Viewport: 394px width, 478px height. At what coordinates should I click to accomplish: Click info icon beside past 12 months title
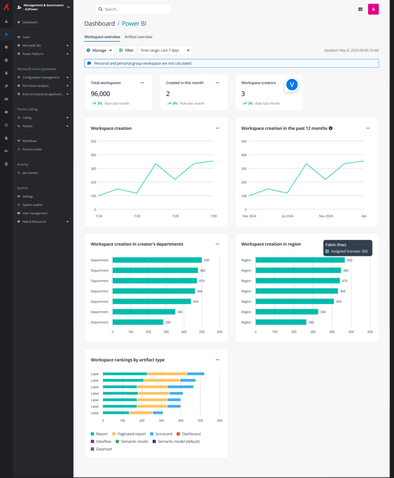[330, 128]
